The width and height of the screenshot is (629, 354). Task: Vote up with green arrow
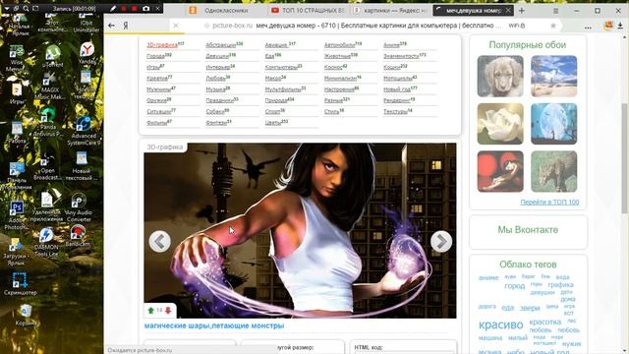(150, 311)
